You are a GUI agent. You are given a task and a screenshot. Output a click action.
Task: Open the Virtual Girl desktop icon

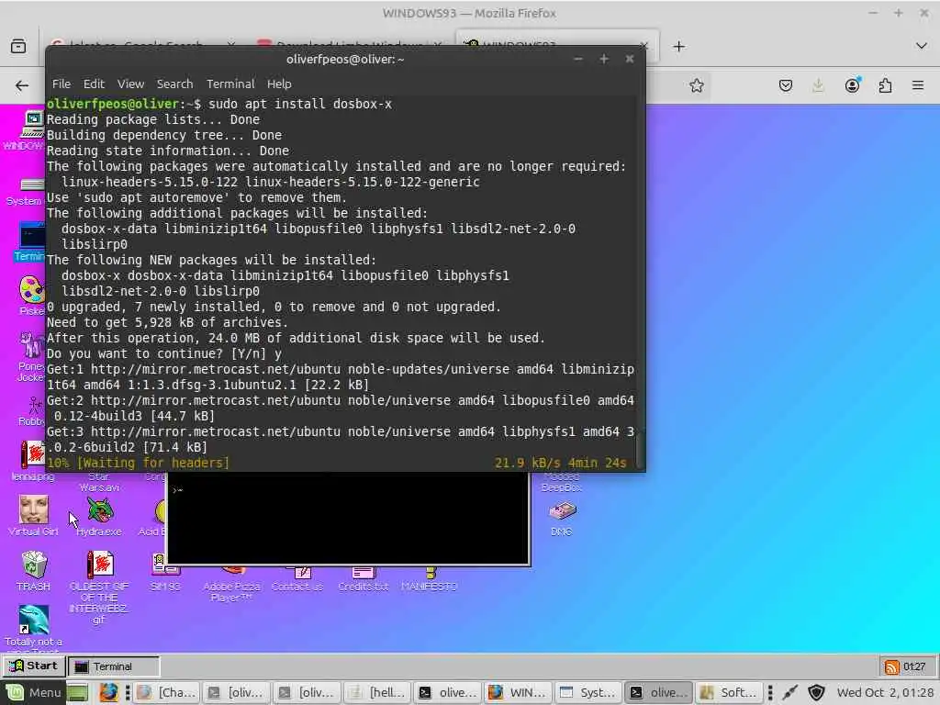[x=33, y=515]
